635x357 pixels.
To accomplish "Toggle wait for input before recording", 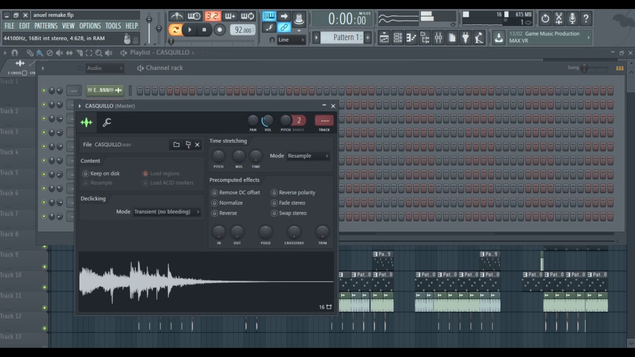I will [194, 16].
